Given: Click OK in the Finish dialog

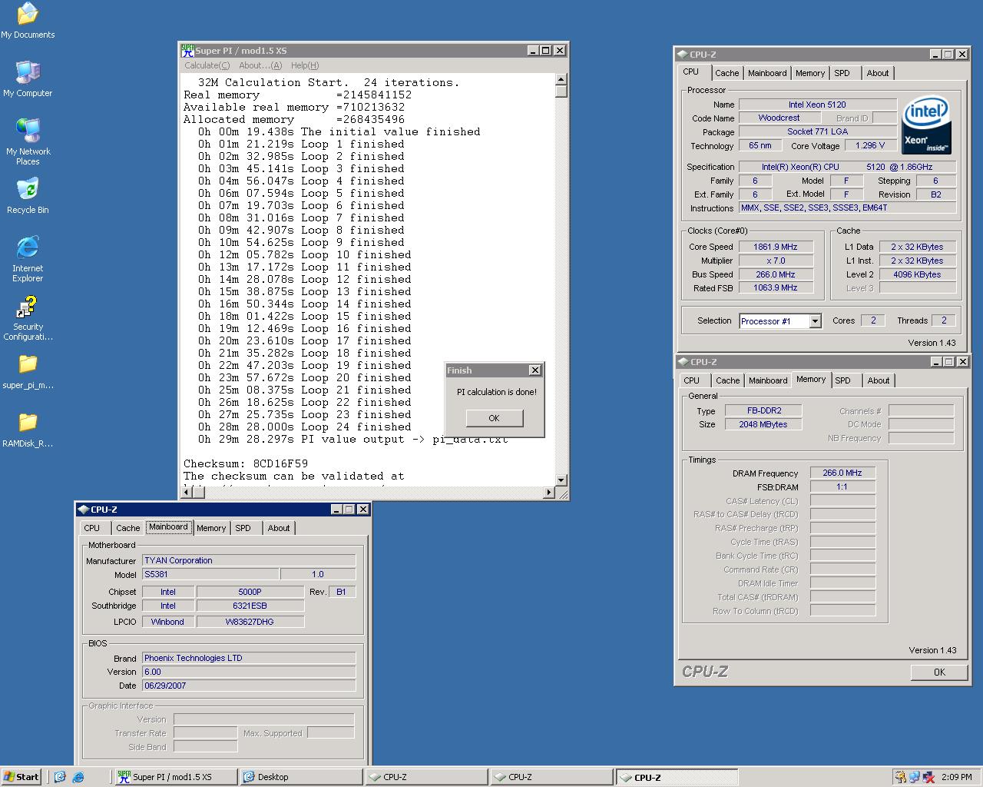Looking at the screenshot, I should tap(494, 418).
